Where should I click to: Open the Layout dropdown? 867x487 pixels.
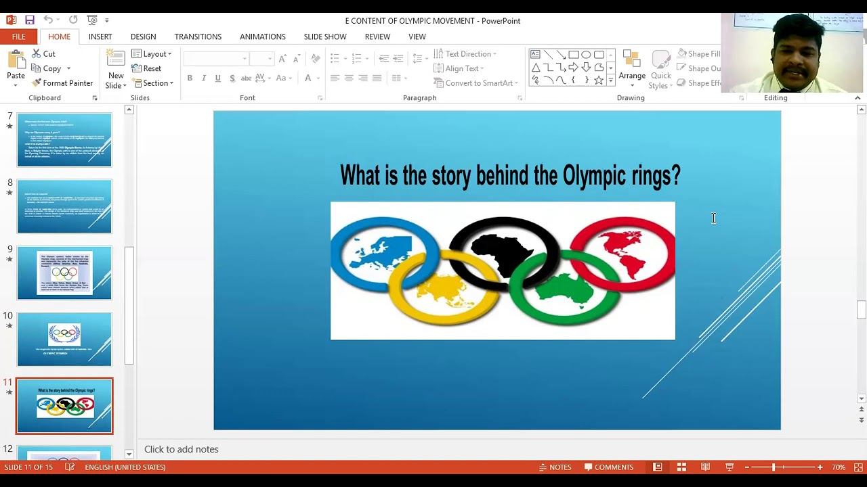pyautogui.click(x=152, y=53)
